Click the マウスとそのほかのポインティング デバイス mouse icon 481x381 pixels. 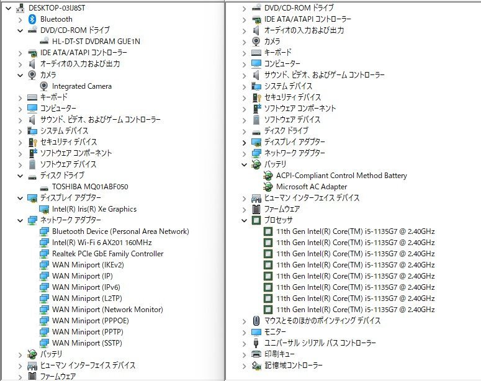coord(256,321)
